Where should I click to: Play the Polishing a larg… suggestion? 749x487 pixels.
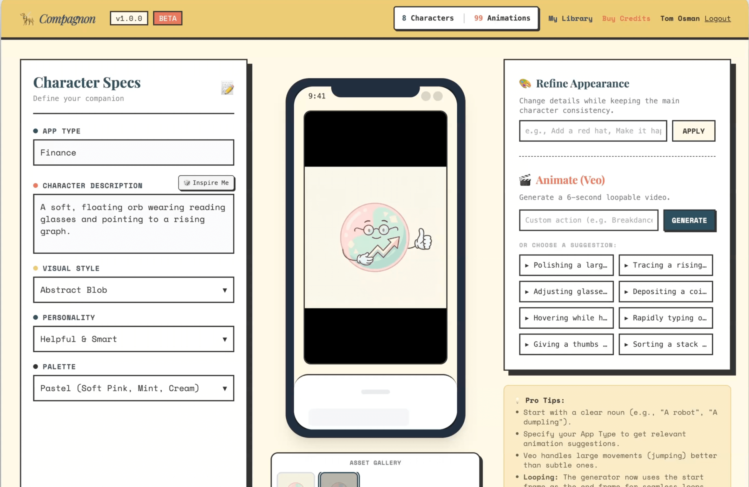[x=566, y=265]
